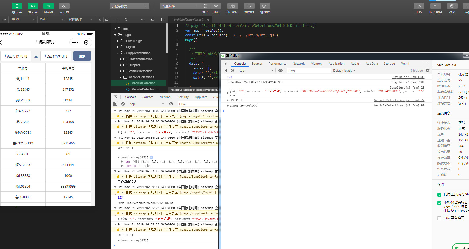The image size is (469, 249).
Task: Add a new file with plus icon
Action: pos(117,20)
